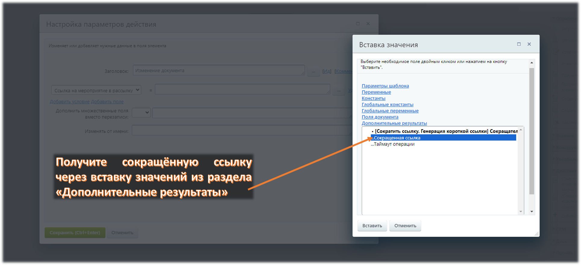This screenshot has height=265, width=581.
Task: Select the Сокращенная ссылка list item
Action: (x=443, y=138)
